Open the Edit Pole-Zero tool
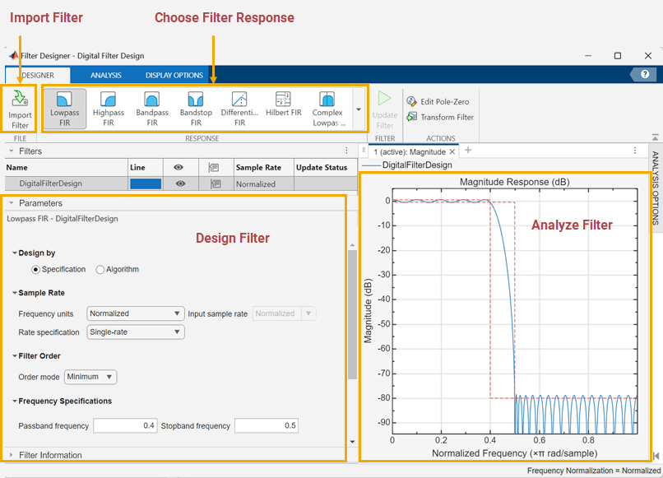The image size is (663, 478). tap(438, 100)
